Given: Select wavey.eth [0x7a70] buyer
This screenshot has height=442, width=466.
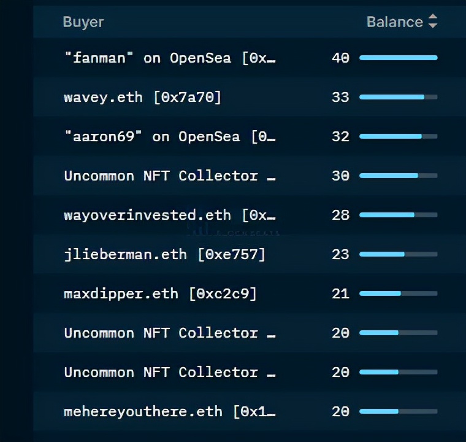Looking at the screenshot, I should click(x=142, y=97).
